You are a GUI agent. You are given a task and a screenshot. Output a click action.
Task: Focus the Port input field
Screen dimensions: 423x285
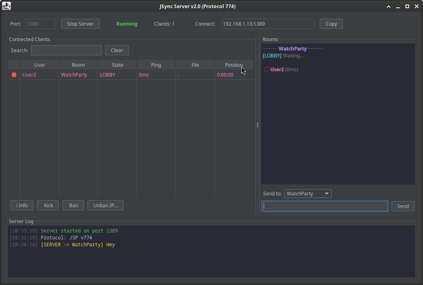(41, 24)
